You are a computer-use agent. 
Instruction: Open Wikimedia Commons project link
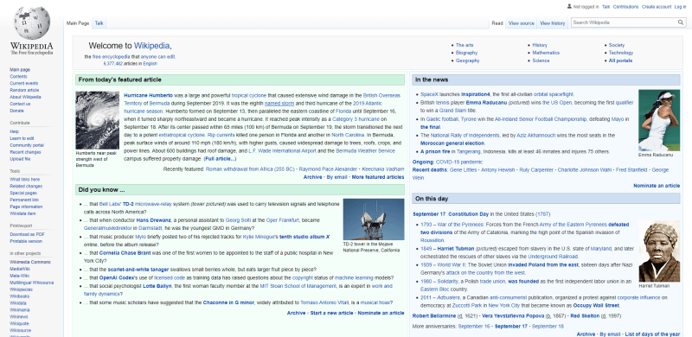[x=30, y=262]
